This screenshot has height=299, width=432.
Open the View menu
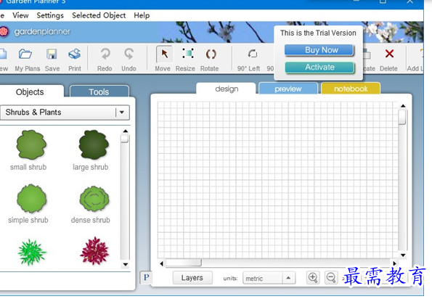pos(20,15)
